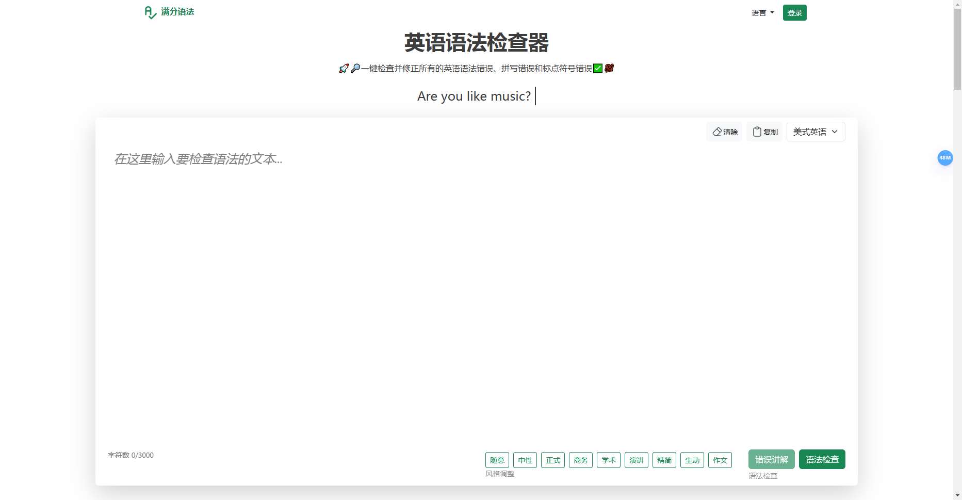Focus the grammar check text input area
Image resolution: width=962 pixels, height=500 pixels.
(476, 294)
